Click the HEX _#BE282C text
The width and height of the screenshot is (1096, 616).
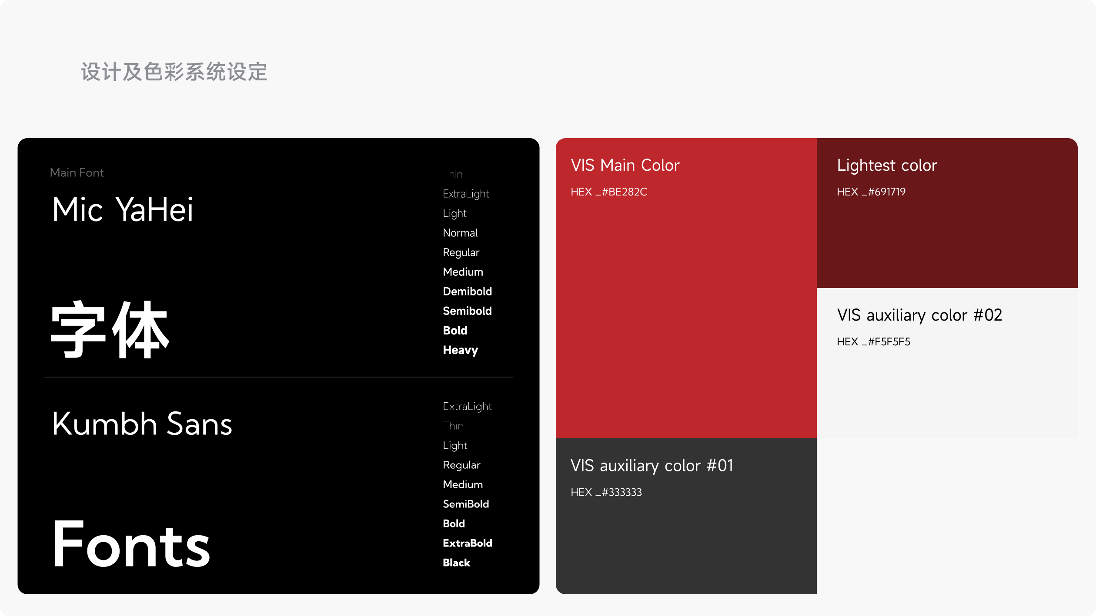(x=609, y=192)
